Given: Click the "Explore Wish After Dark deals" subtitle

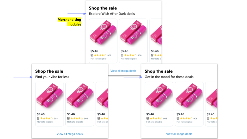Looking at the screenshot, I should (112, 14).
